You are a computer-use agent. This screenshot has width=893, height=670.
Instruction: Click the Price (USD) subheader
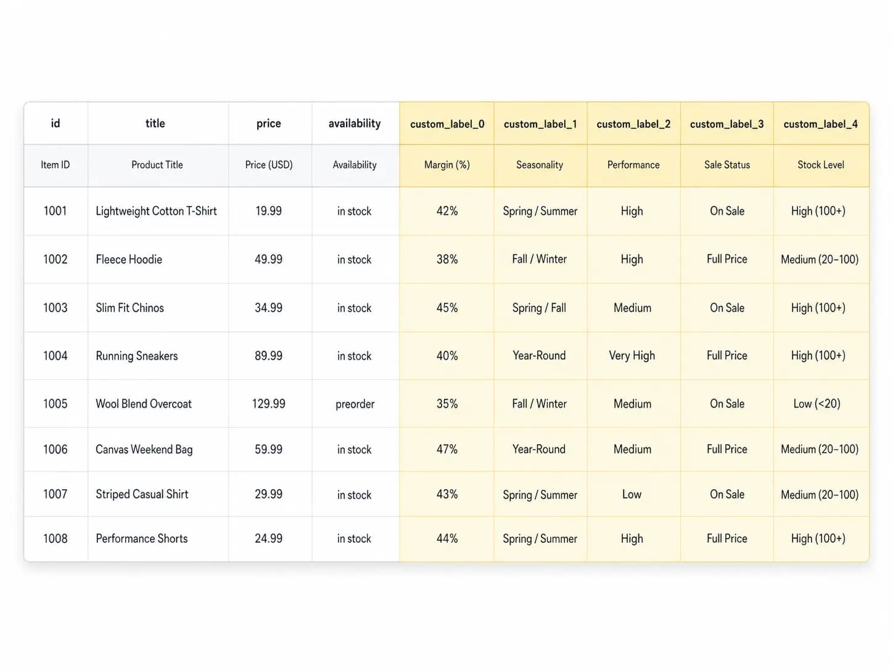point(269,165)
